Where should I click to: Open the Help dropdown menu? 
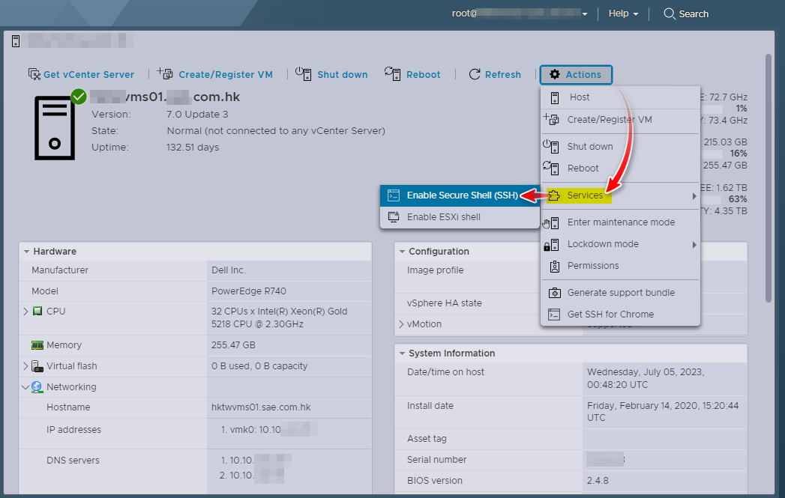(x=623, y=13)
